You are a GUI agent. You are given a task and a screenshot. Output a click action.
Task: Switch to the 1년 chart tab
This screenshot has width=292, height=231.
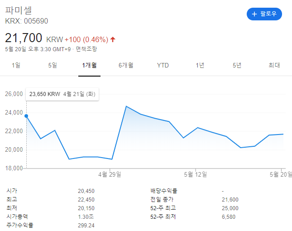tap(200, 65)
